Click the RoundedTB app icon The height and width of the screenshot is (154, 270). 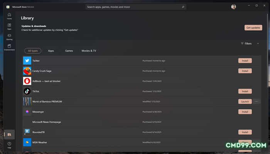[x=27, y=132]
